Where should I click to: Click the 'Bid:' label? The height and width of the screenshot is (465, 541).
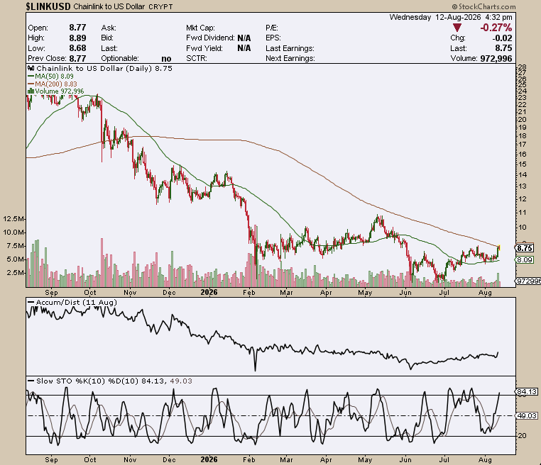point(107,38)
